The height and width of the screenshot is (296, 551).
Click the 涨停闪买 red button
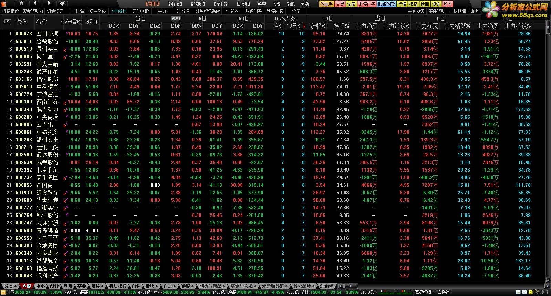click(x=367, y=4)
